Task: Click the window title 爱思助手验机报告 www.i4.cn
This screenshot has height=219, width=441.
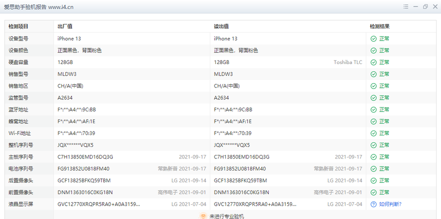Action: (39, 7)
